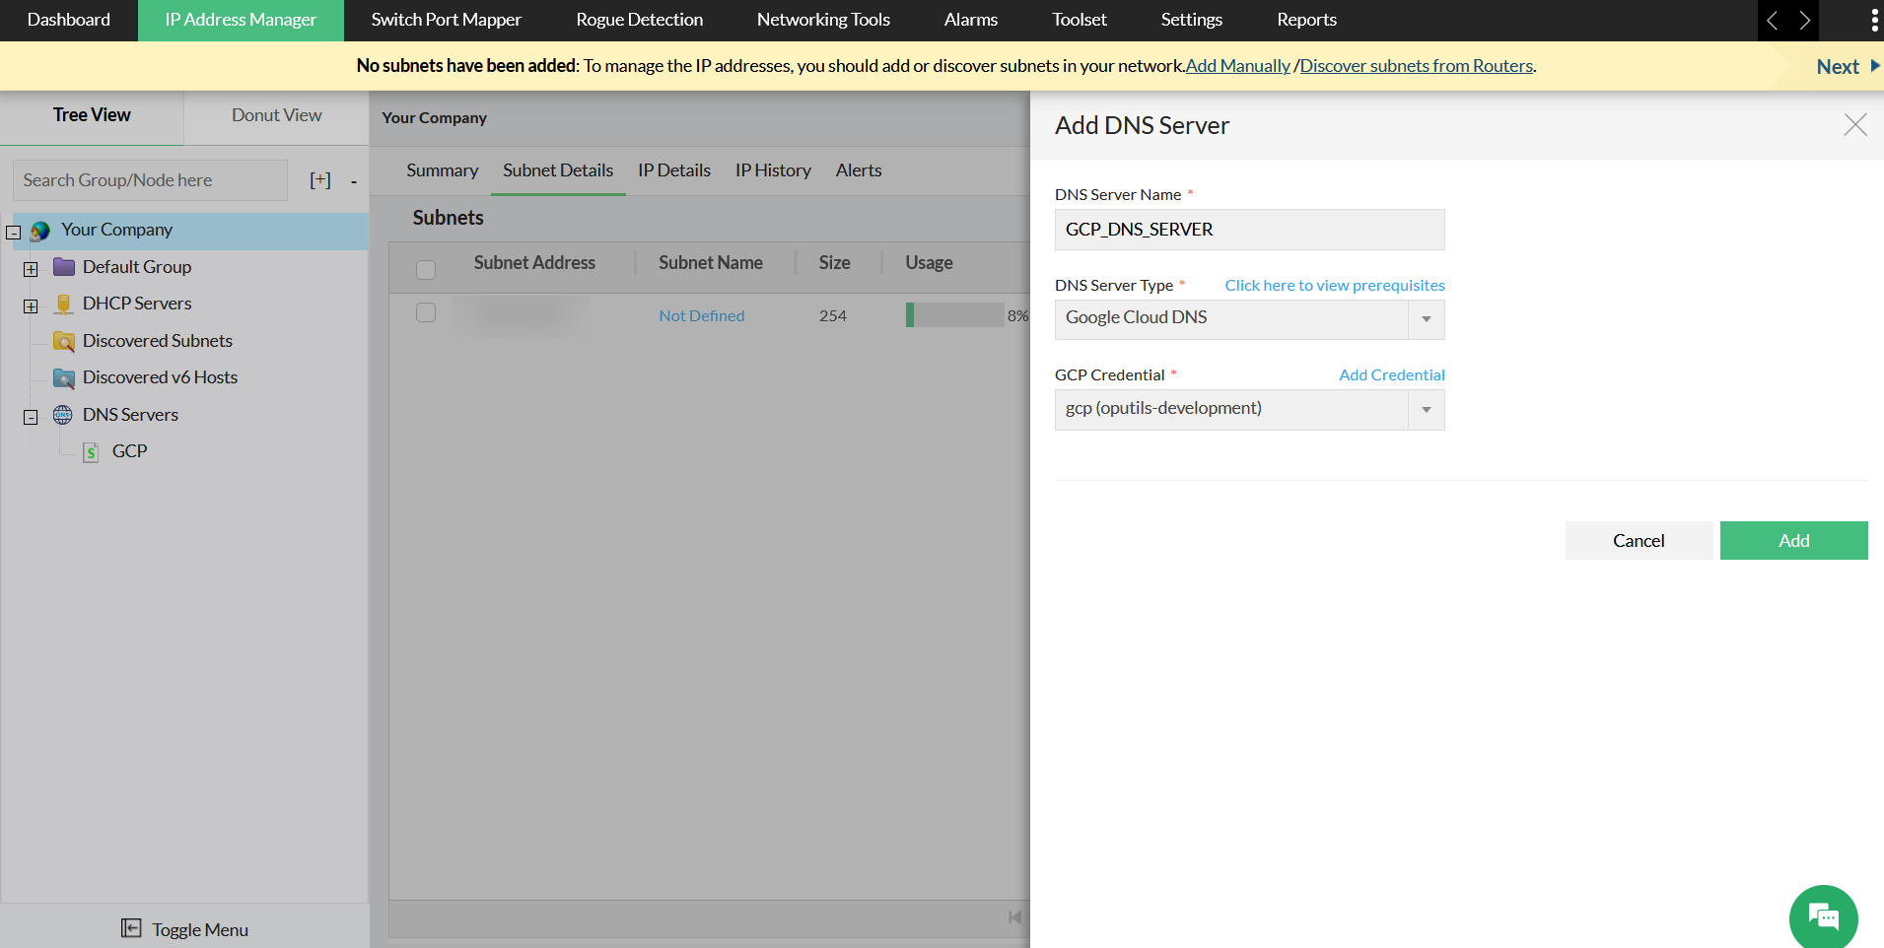The image size is (1884, 948).
Task: Collapse the DNS Servers node
Action: click(x=31, y=417)
